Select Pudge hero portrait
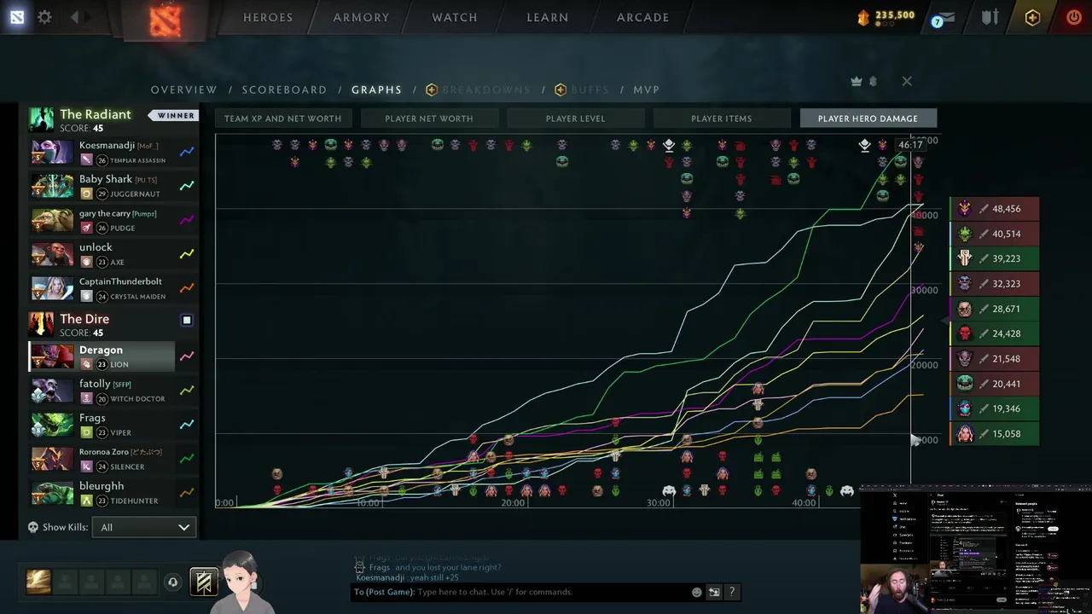 [53, 220]
